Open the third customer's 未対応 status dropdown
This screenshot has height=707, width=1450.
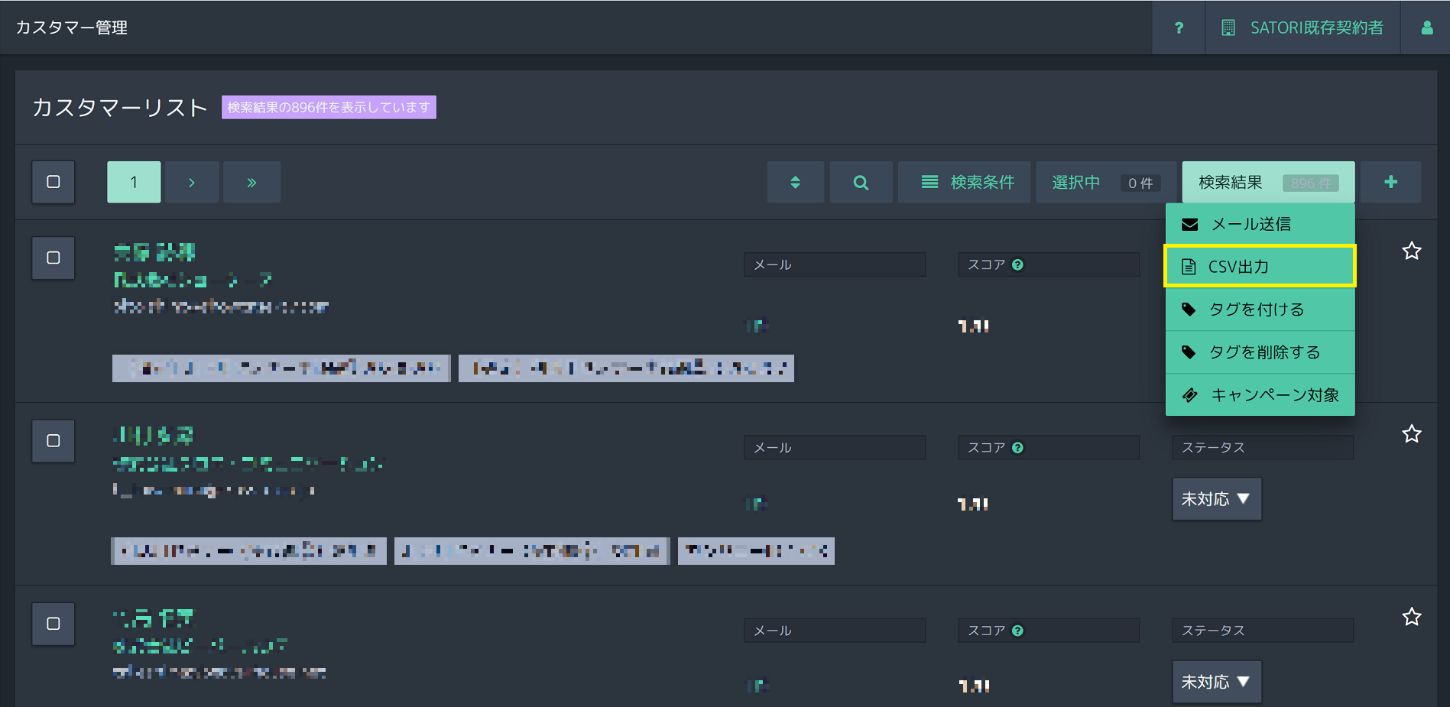pos(1216,682)
